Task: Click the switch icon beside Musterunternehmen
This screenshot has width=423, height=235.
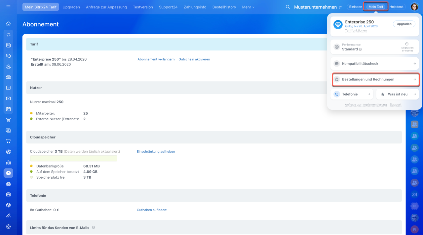Action: click(x=340, y=7)
